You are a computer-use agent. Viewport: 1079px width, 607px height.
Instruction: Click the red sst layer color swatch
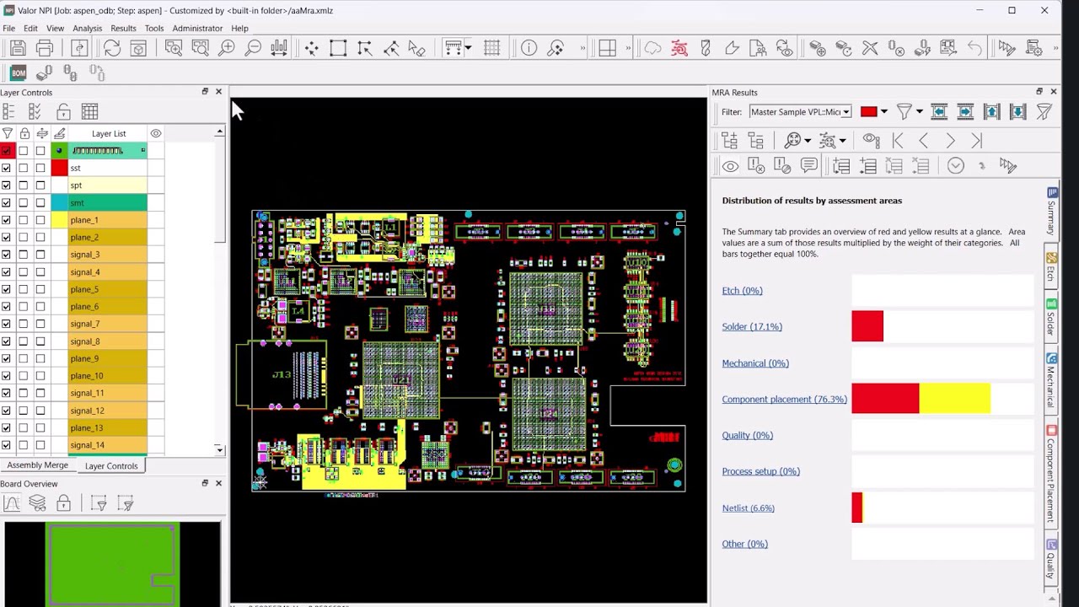59,168
